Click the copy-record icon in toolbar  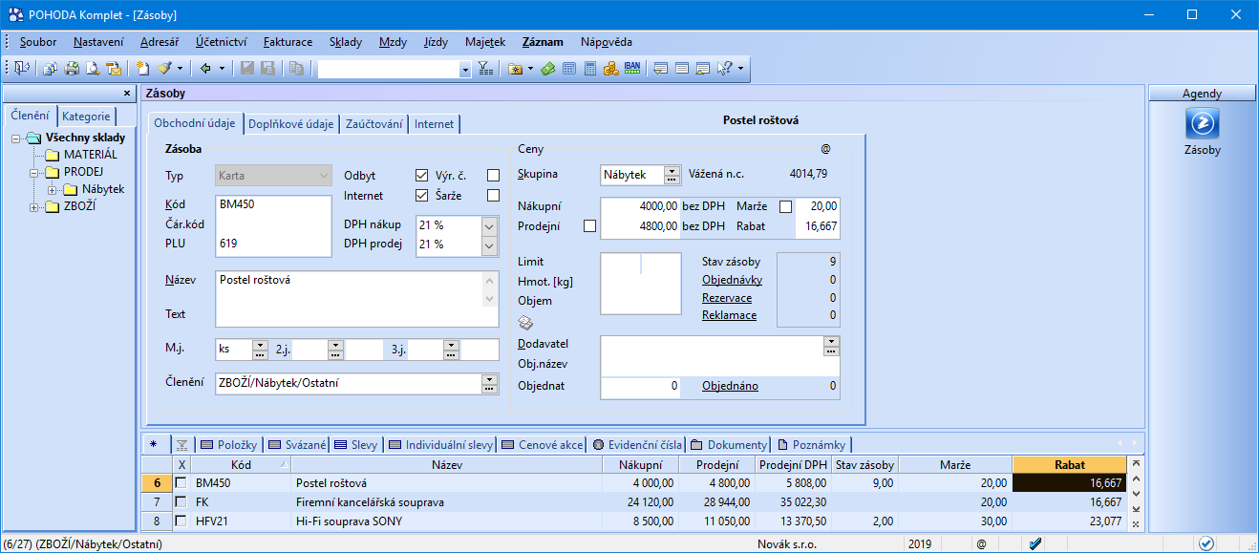(x=297, y=69)
